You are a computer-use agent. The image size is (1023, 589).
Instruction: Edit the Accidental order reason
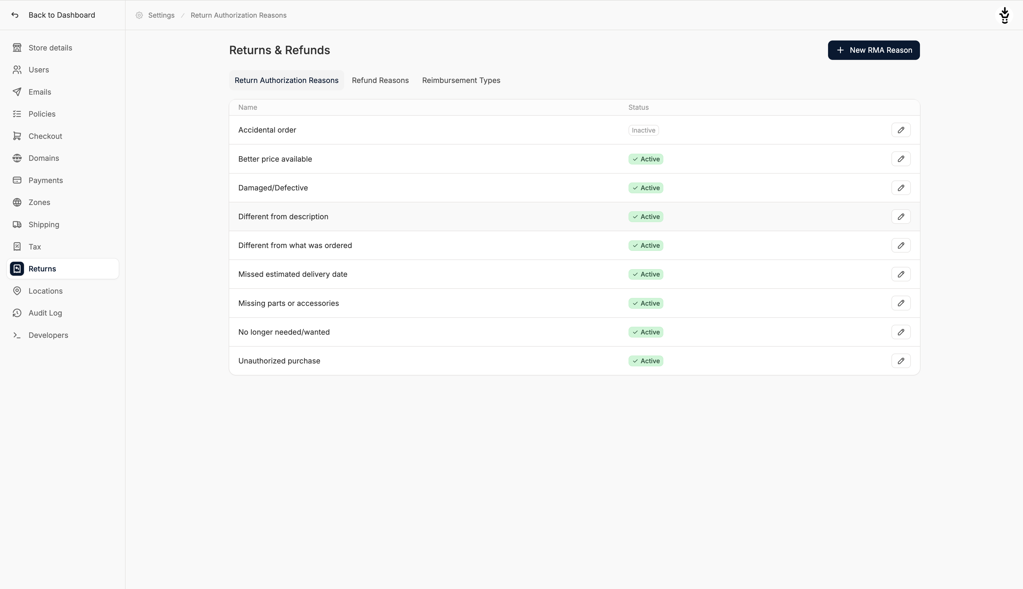click(900, 130)
